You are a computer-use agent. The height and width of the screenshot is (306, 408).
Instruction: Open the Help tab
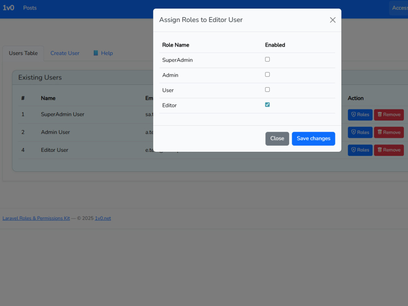point(103,53)
